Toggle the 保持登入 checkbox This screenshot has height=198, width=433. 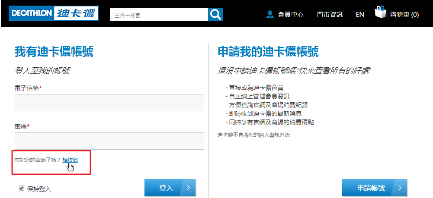tap(21, 188)
